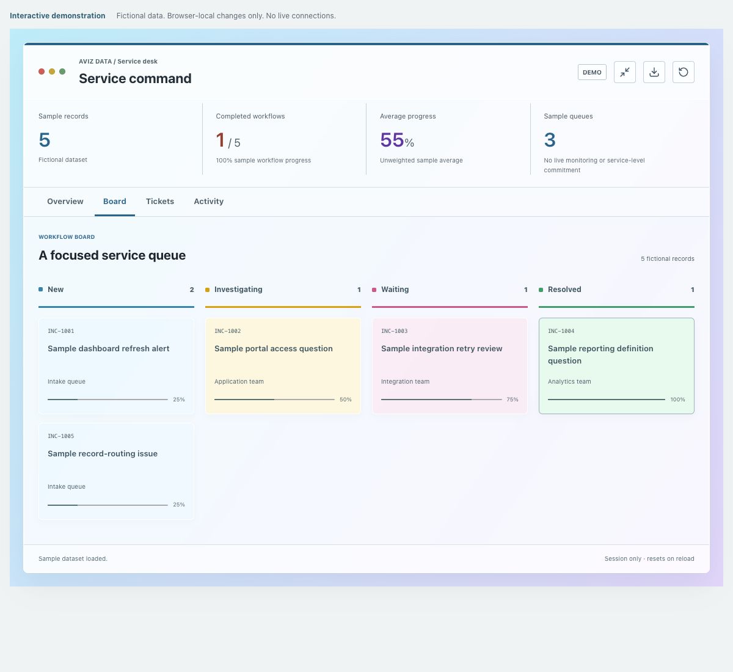Click the '5 fictional records' text
Screen dimensions: 733x672
point(668,259)
